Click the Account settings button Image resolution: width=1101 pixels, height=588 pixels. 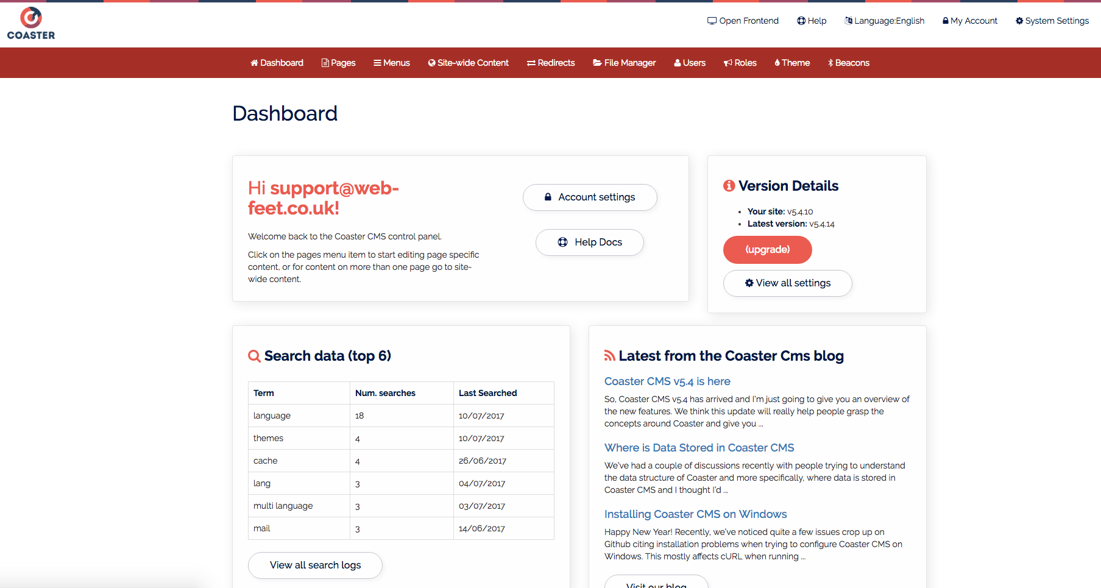(x=590, y=197)
